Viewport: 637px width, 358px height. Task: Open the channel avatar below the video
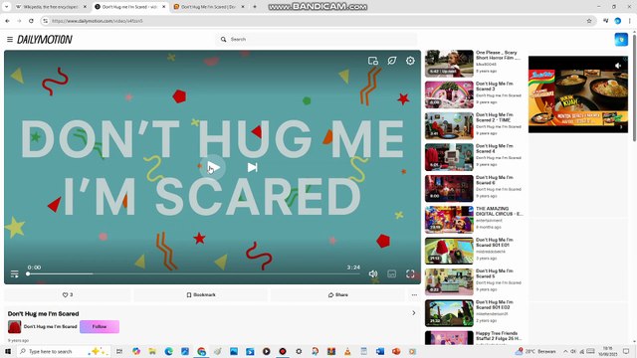point(14,327)
